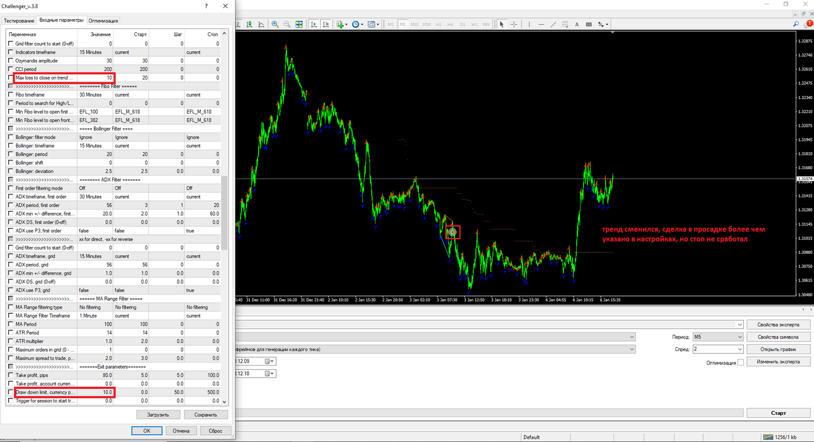Click the 'Сброс' reset button

tap(216, 431)
